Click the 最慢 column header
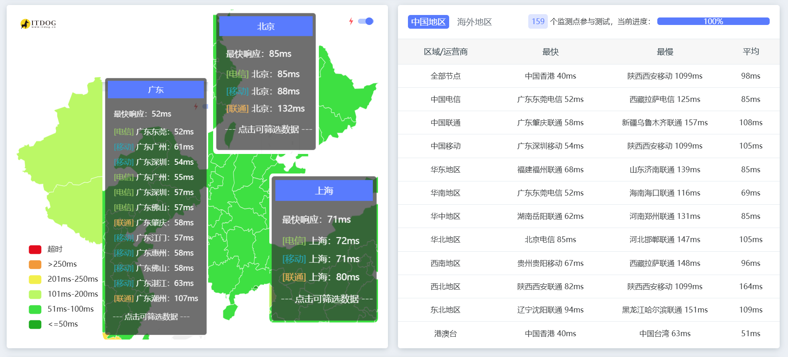788x357 pixels. 664,52
